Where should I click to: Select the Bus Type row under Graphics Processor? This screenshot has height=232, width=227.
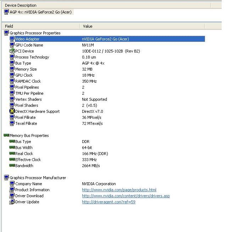click(23, 63)
